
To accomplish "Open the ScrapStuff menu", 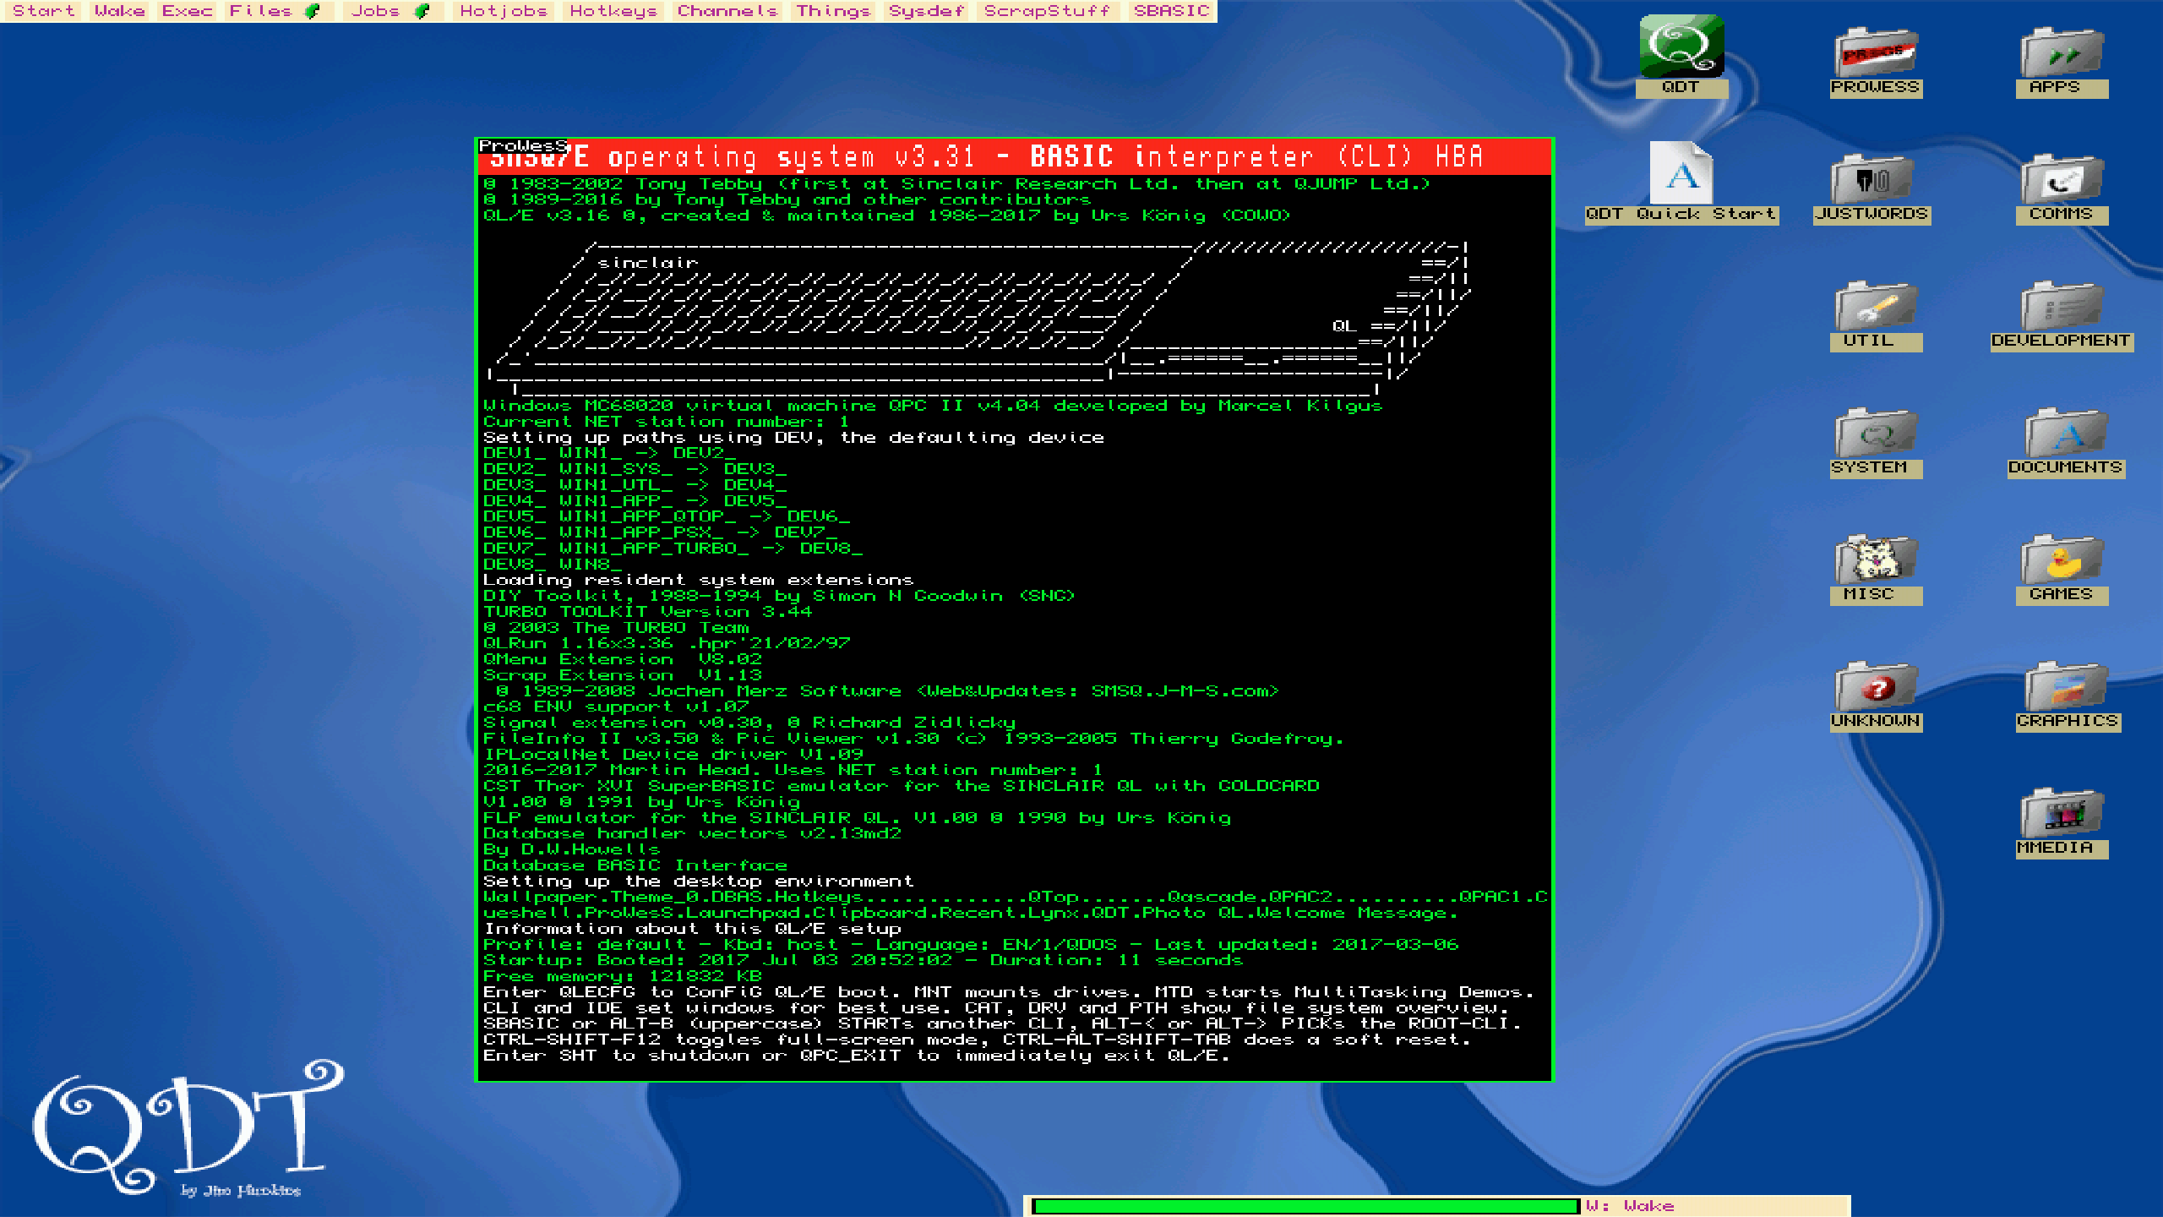I will pos(1047,11).
